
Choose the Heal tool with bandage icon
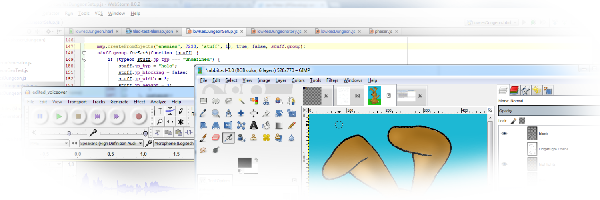coord(266,138)
